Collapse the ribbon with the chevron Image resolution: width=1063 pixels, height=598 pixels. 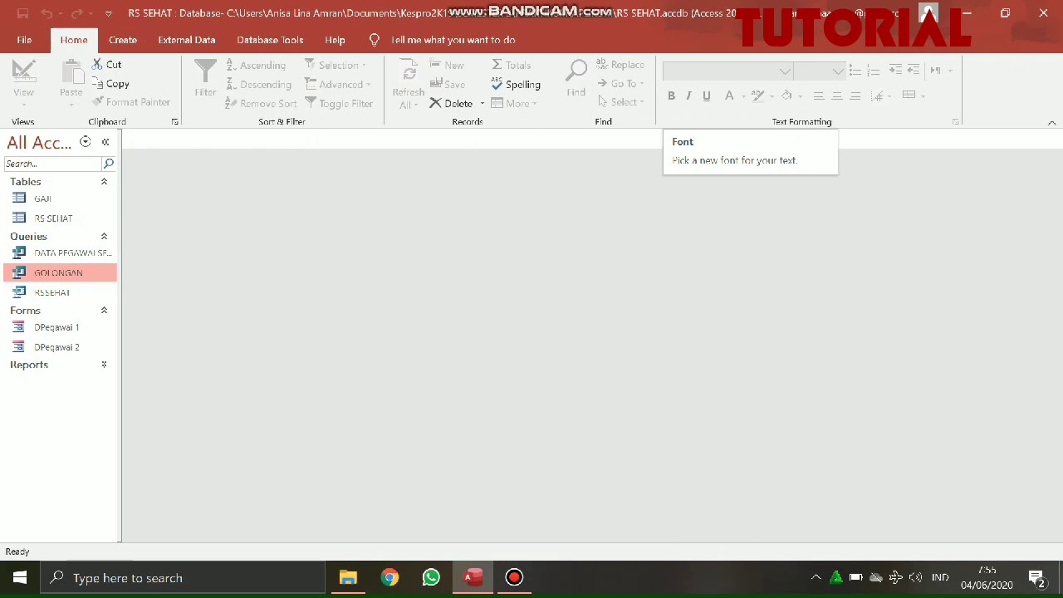click(1051, 123)
